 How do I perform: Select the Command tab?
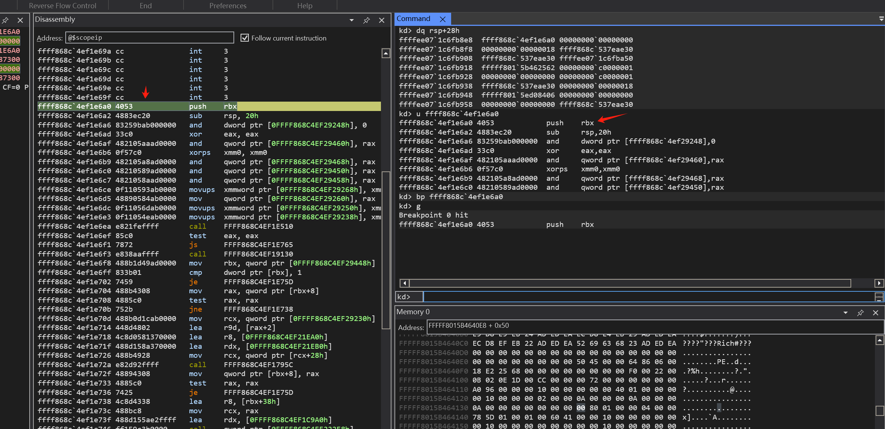(414, 19)
